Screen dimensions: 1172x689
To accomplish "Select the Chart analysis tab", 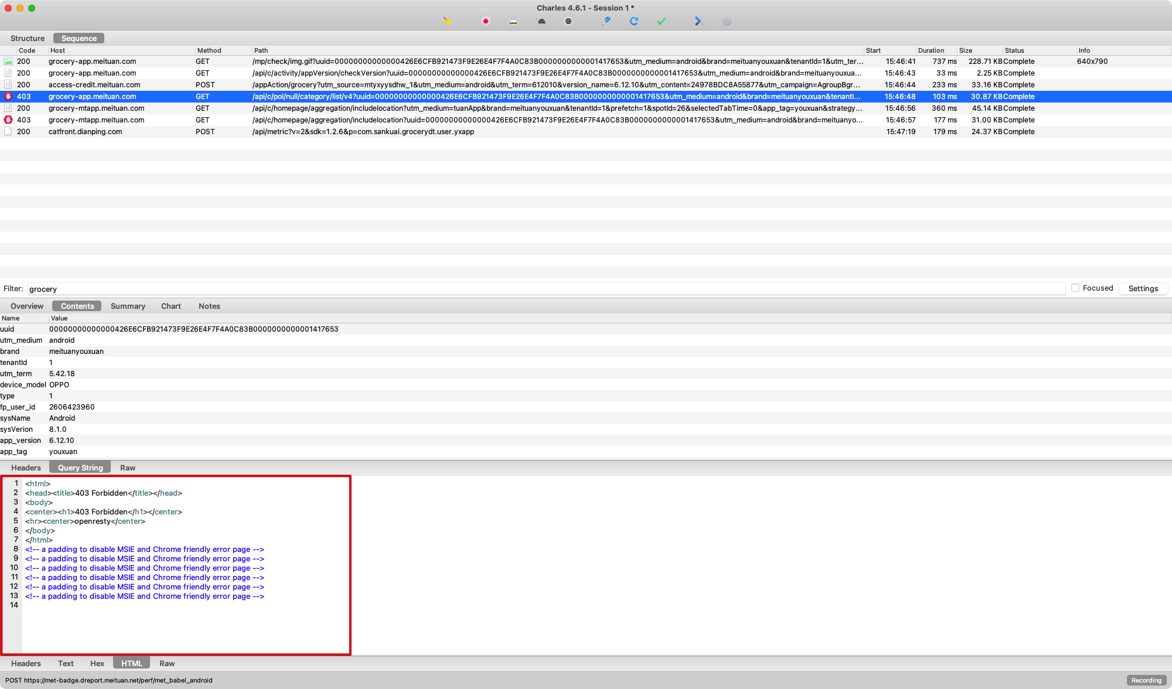I will [x=171, y=305].
